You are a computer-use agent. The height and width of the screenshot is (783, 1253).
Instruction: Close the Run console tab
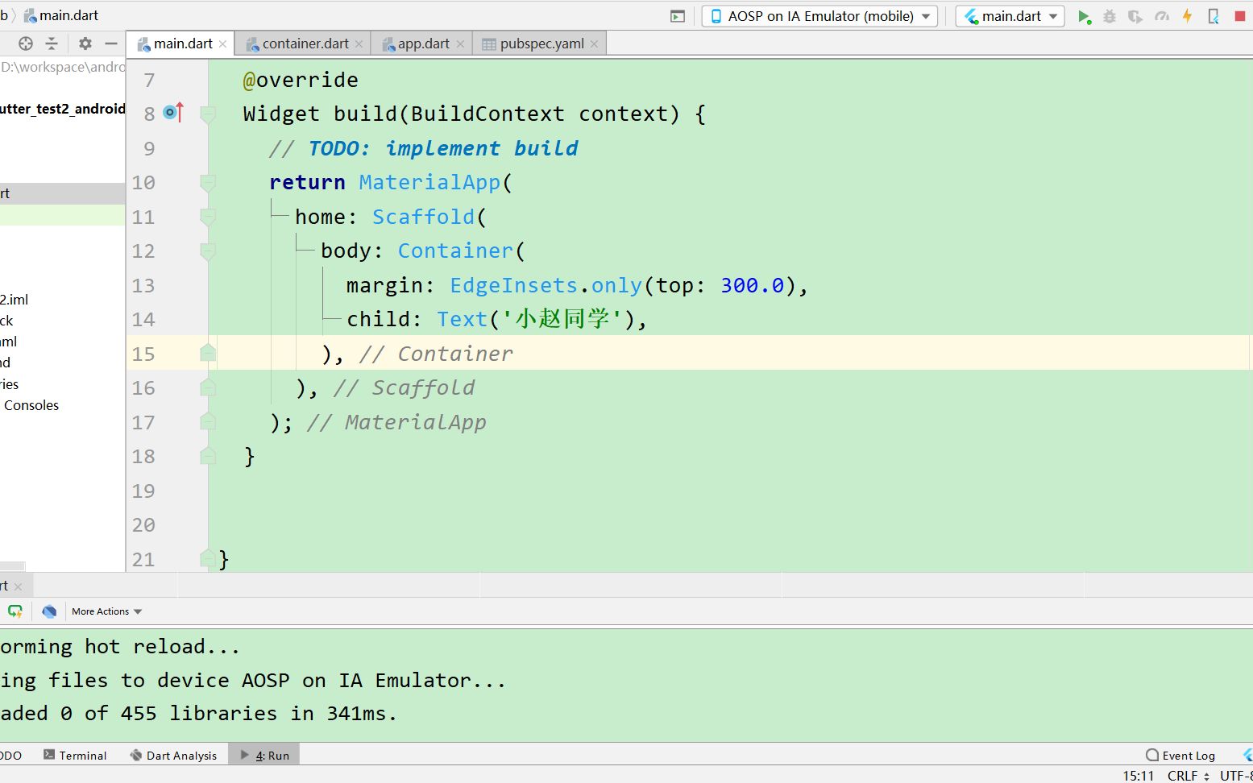[18, 586]
